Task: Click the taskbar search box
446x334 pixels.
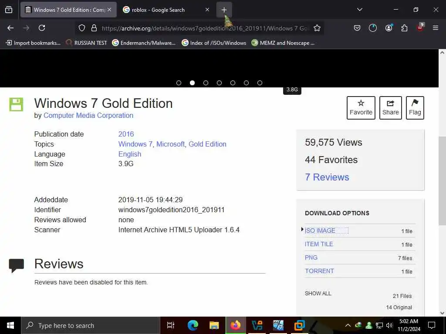Action: click(x=91, y=325)
